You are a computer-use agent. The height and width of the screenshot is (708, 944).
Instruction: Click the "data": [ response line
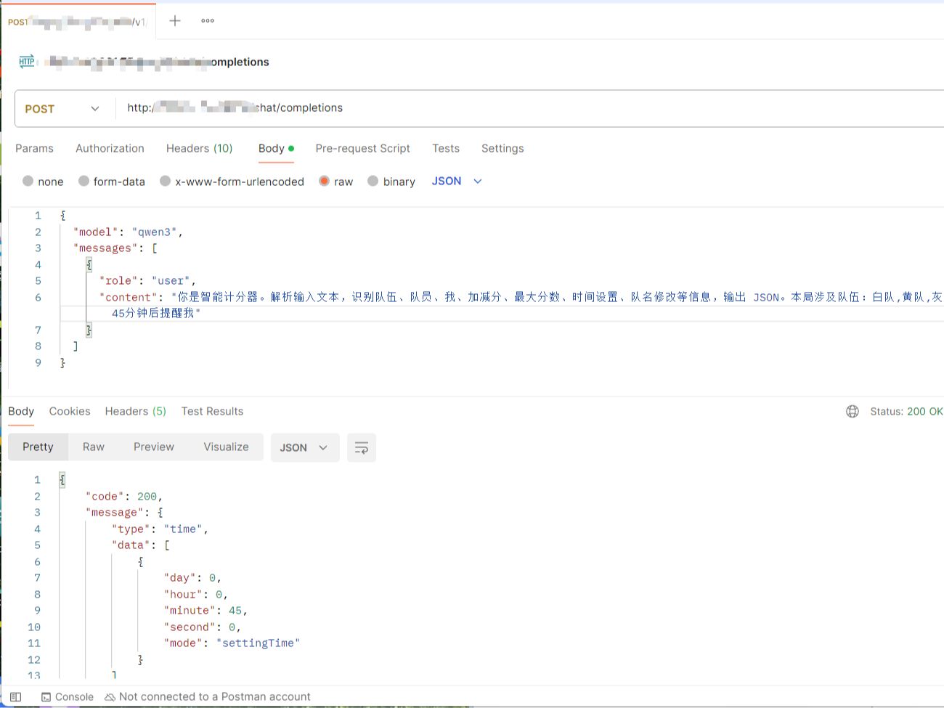click(140, 545)
